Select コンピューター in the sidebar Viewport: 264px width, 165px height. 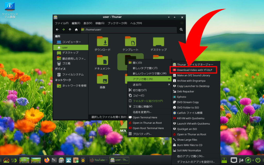[x=71, y=42]
